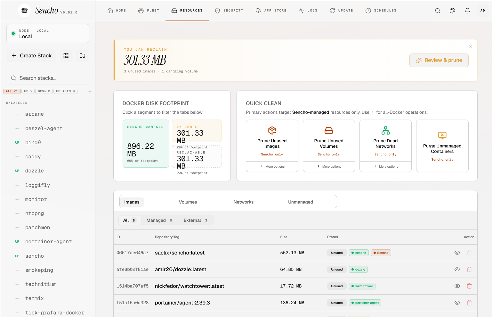Click Prune Unused Images card

click(272, 141)
